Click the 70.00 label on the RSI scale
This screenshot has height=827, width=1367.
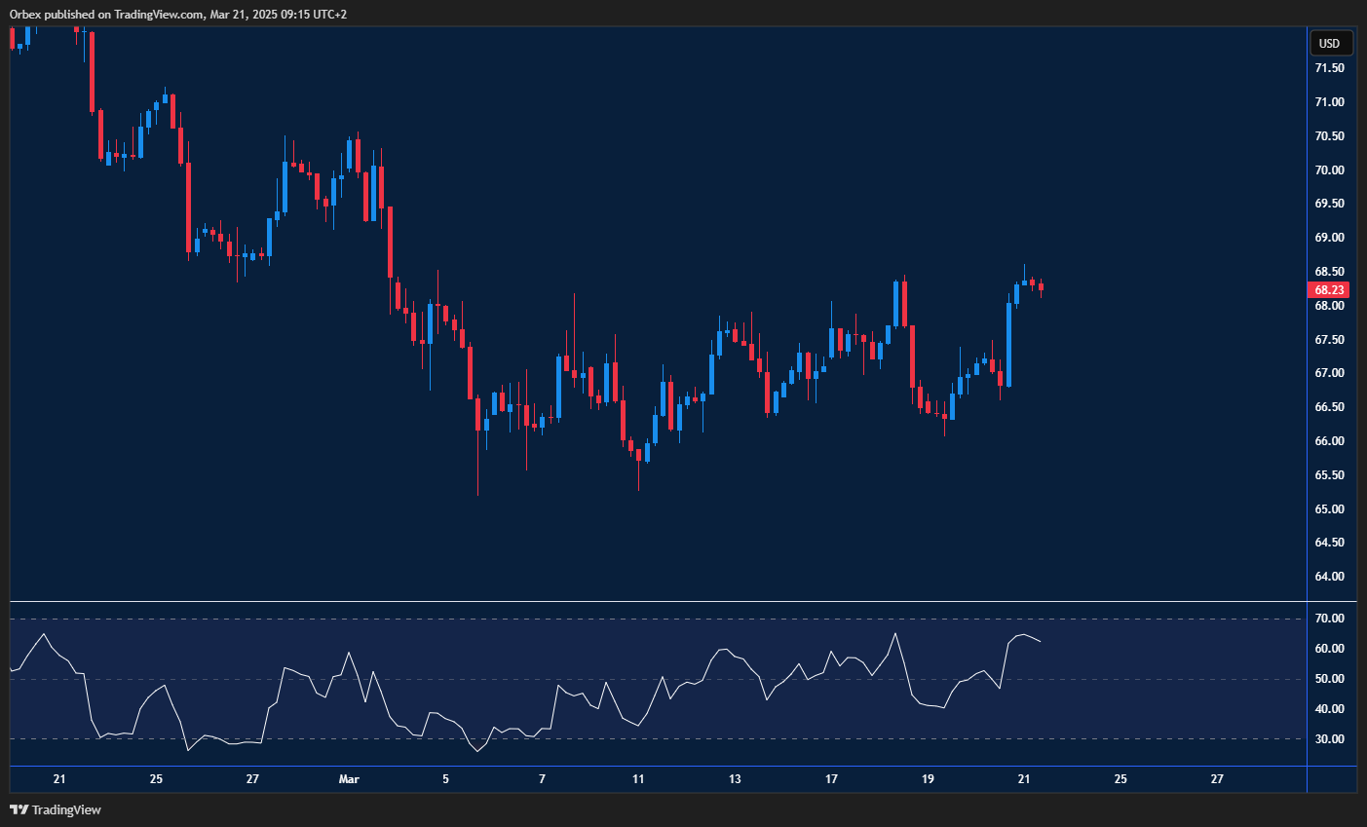[1329, 619]
